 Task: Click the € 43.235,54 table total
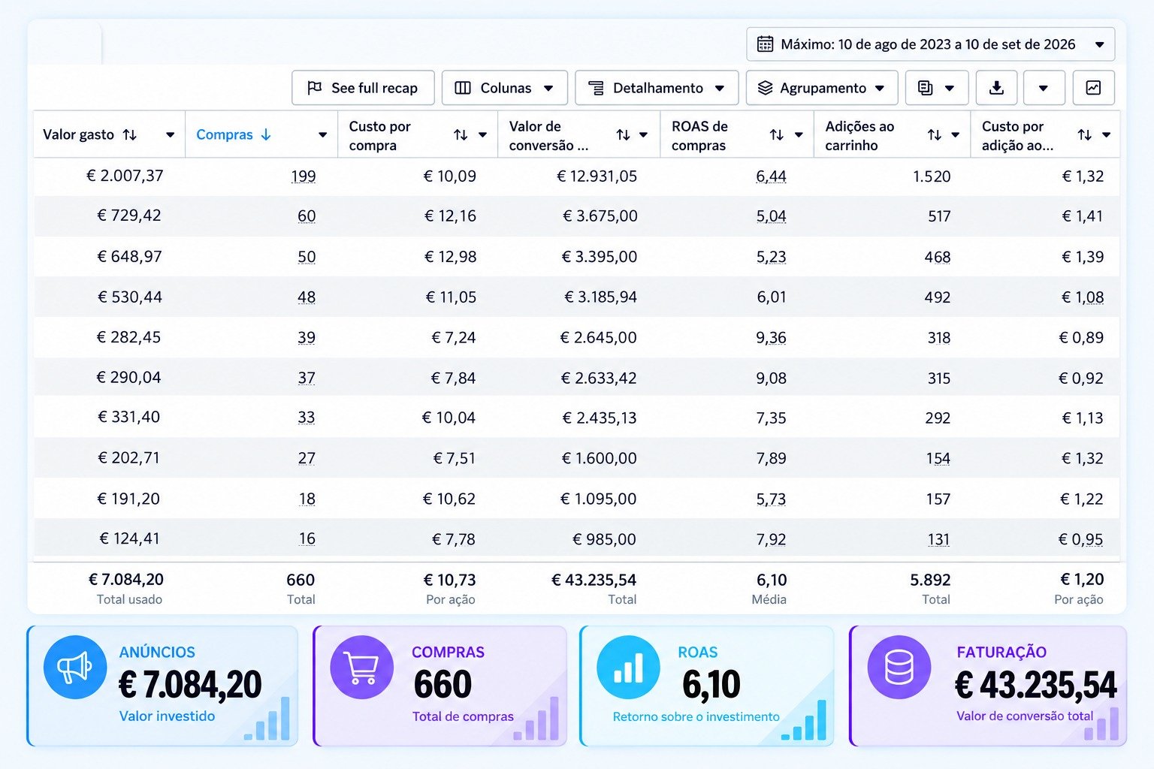tap(594, 580)
